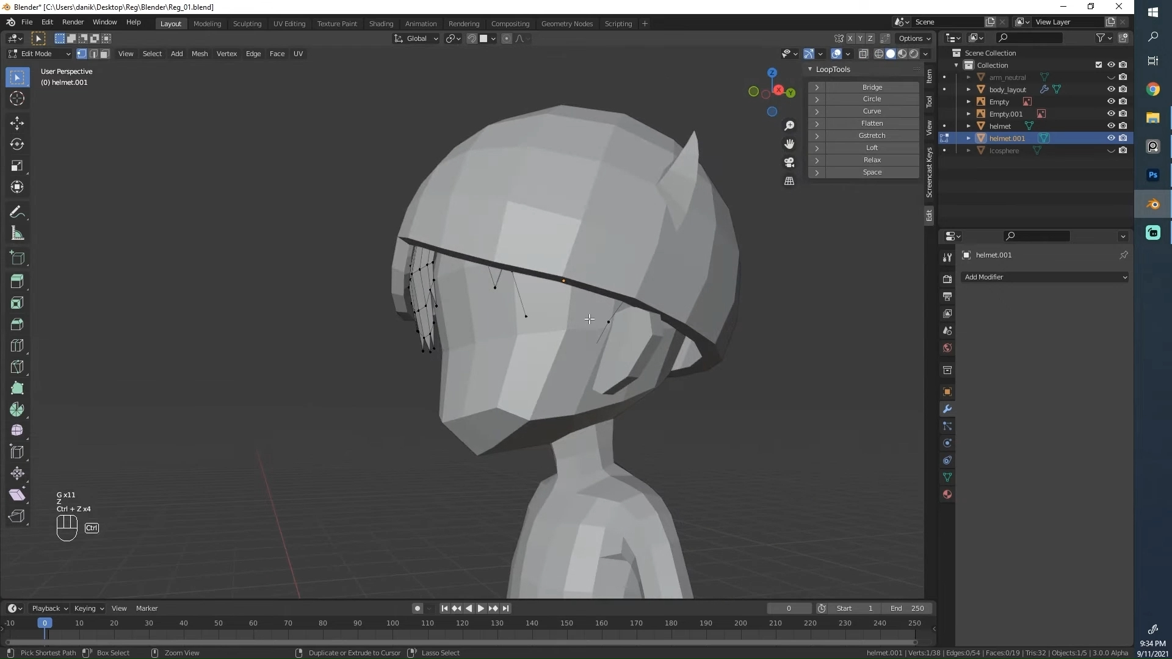The width and height of the screenshot is (1172, 659).
Task: Switch viewport to wireframe shading
Action: tap(879, 54)
